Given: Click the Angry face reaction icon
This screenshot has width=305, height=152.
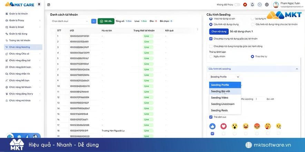Looking at the screenshot, I should coord(257,126).
